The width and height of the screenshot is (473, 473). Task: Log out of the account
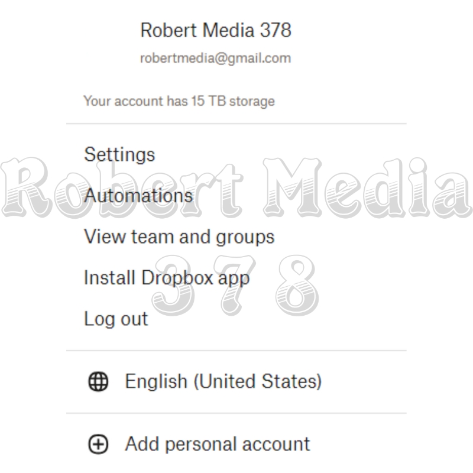tap(116, 319)
